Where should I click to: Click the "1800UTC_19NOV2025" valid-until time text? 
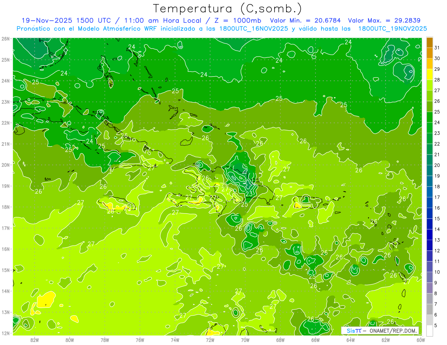393,29
